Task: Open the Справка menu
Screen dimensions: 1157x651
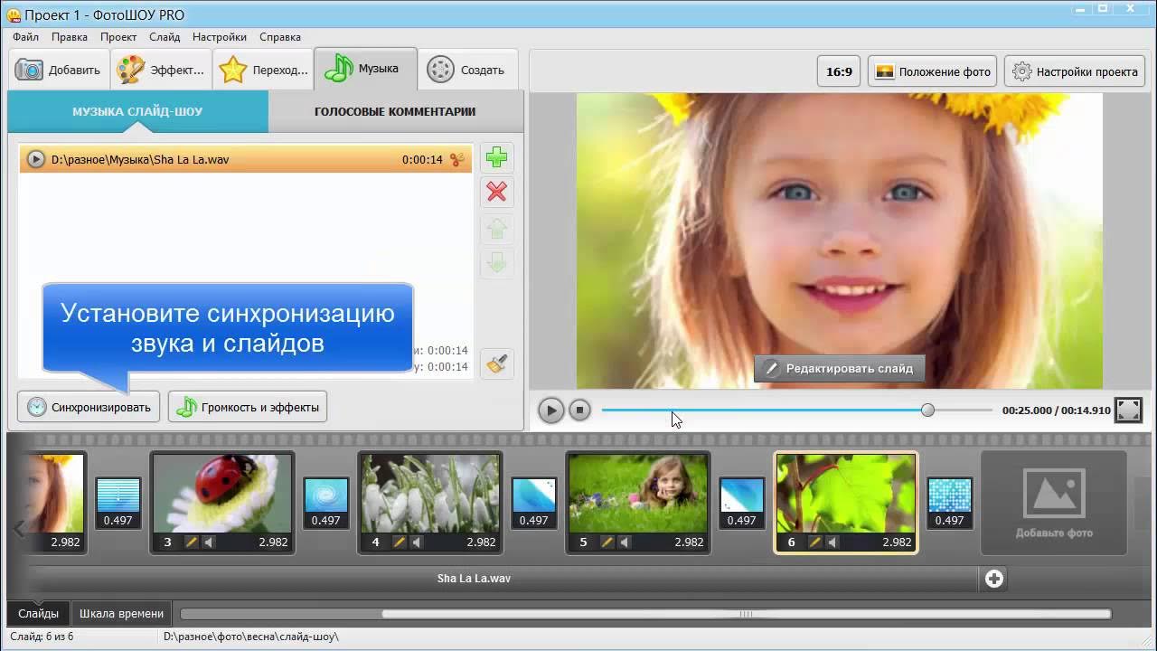Action: tap(280, 37)
